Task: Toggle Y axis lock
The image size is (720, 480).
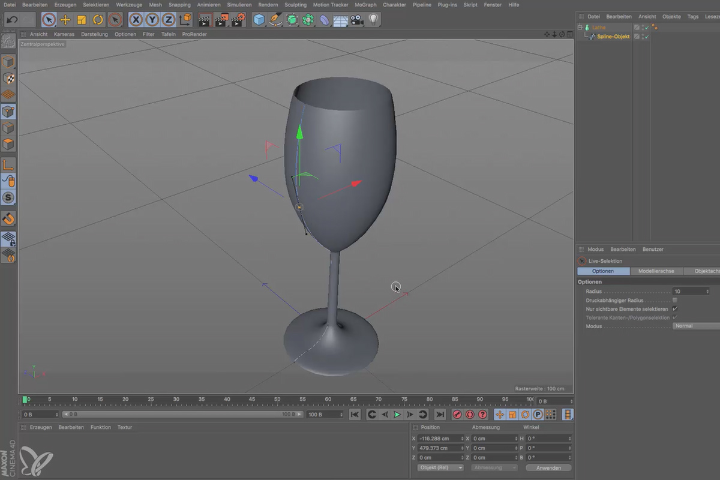Action: (x=152, y=20)
